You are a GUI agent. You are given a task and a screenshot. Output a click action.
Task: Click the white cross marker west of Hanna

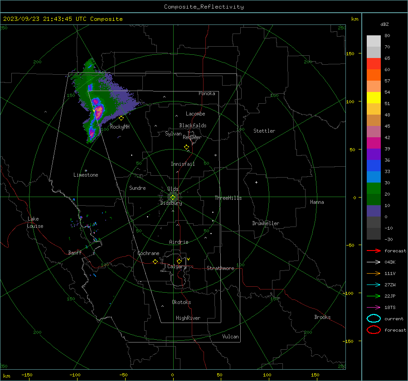(x=256, y=182)
